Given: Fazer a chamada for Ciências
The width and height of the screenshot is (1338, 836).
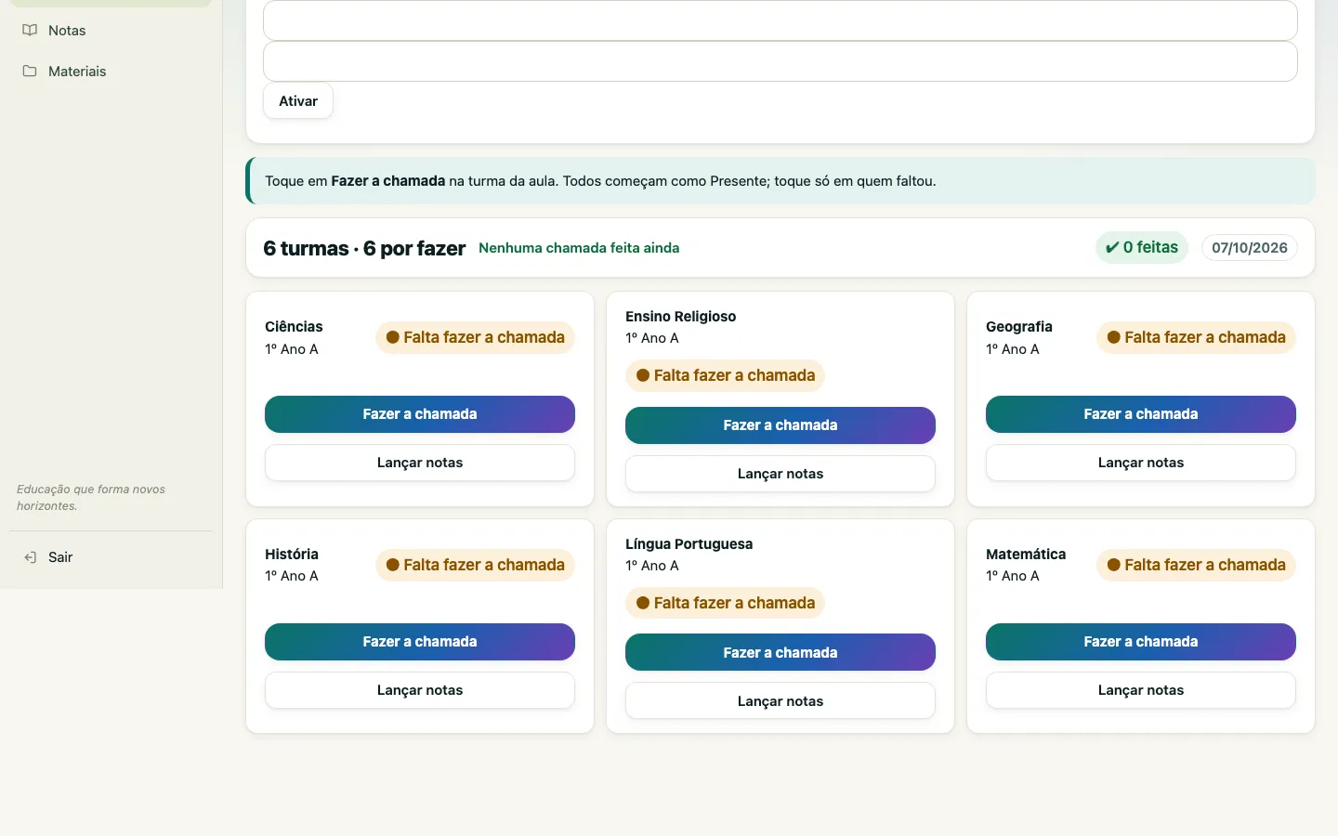Looking at the screenshot, I should click(420, 414).
